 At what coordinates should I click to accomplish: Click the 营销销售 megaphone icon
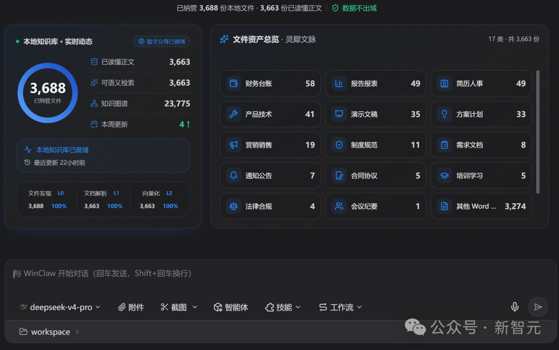(233, 145)
